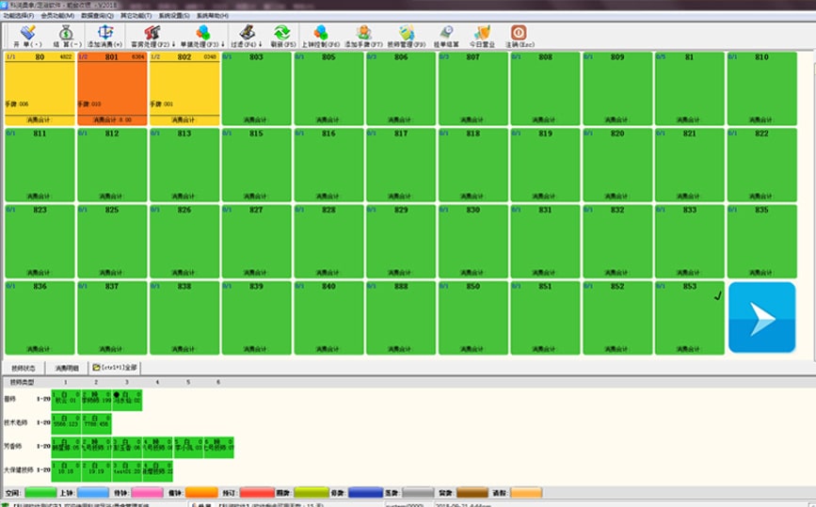Go to next page with blue arrow button

point(761,318)
